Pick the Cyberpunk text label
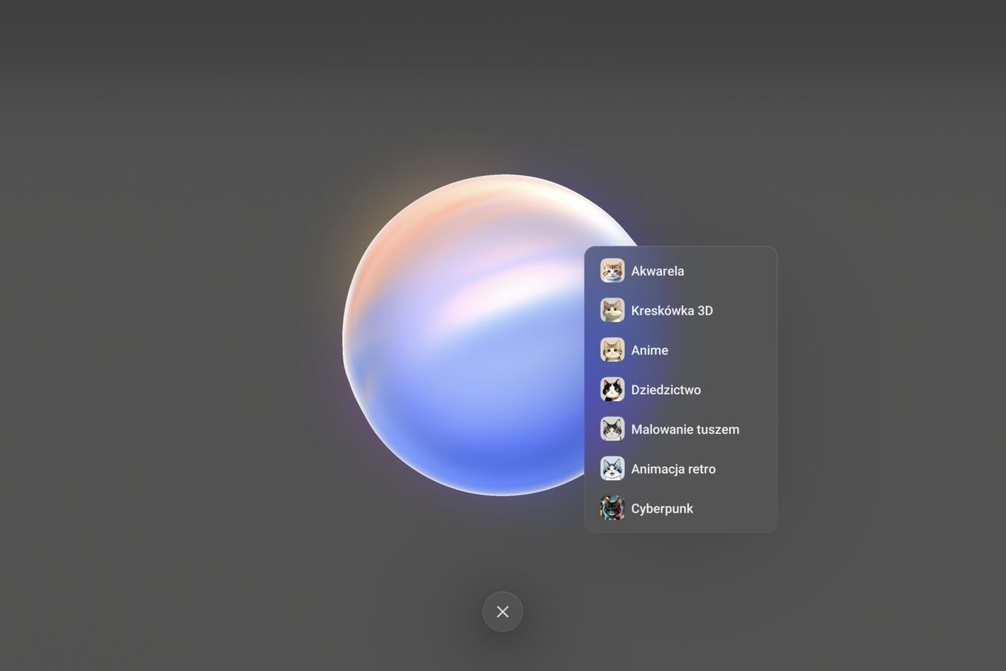Screen dimensions: 1006x671 pyautogui.click(x=662, y=508)
